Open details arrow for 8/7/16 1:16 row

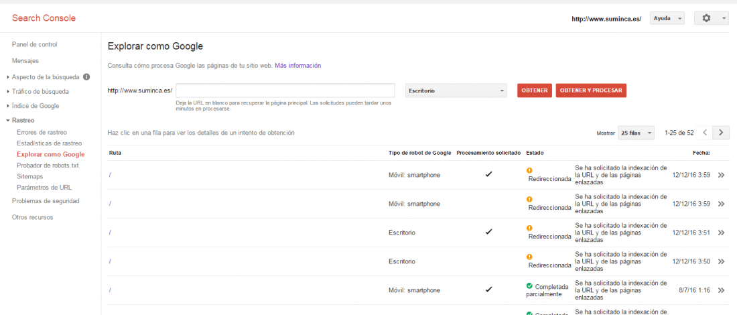coord(722,291)
